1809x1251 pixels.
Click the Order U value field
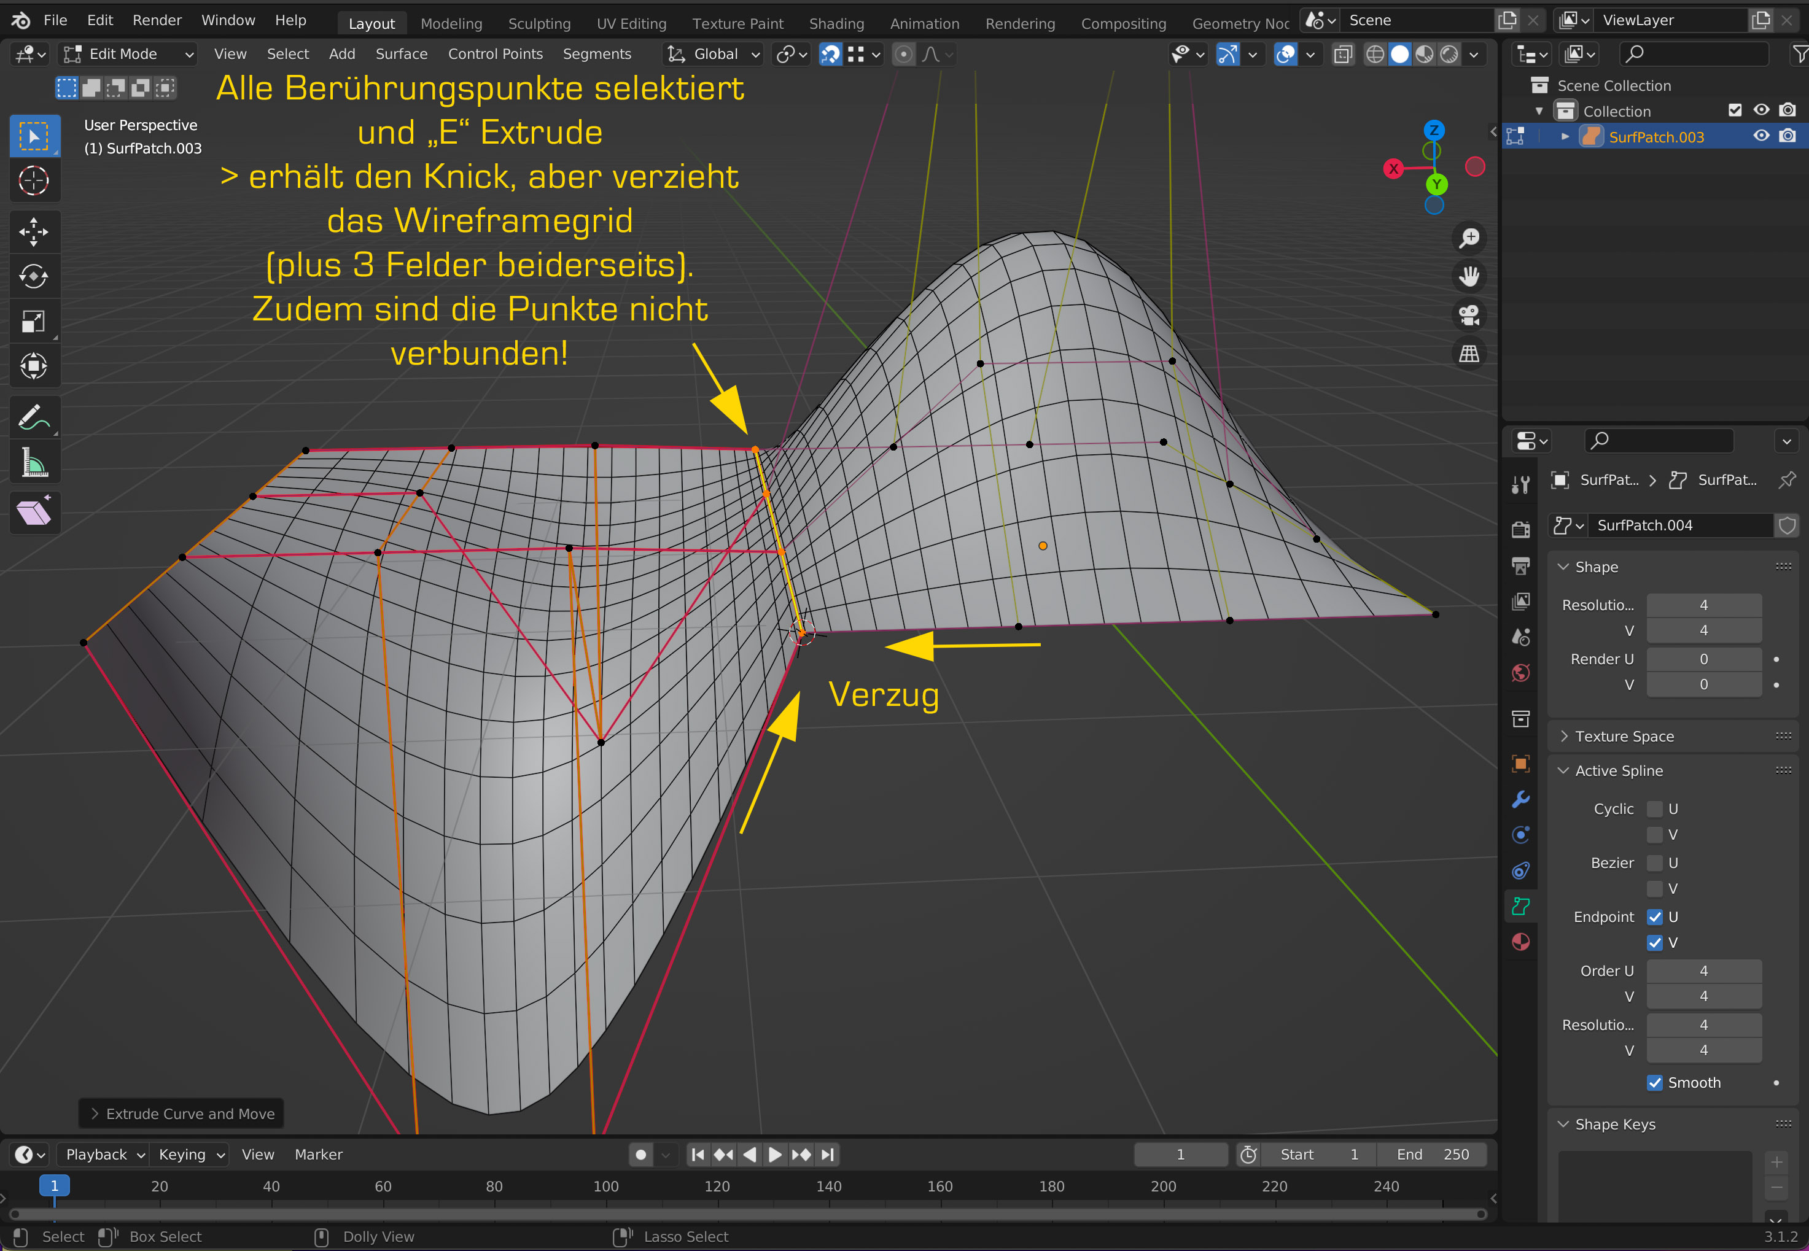[1703, 970]
